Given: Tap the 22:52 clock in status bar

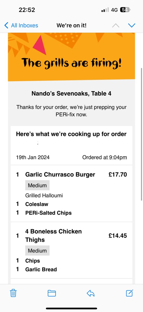Looking at the screenshot, I should tap(27, 10).
